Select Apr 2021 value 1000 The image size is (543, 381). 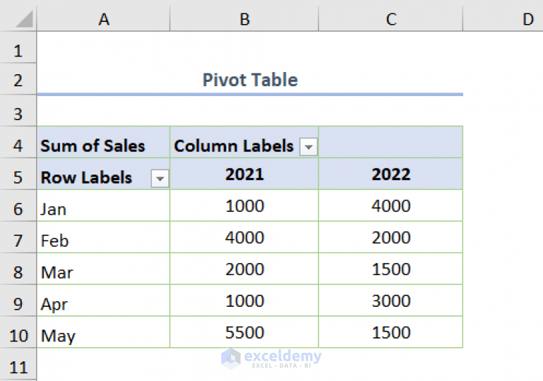(x=244, y=300)
